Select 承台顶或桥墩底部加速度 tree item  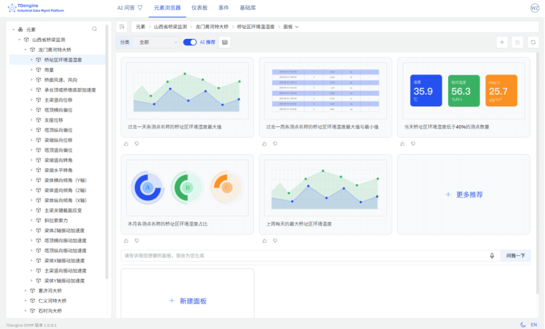click(70, 90)
